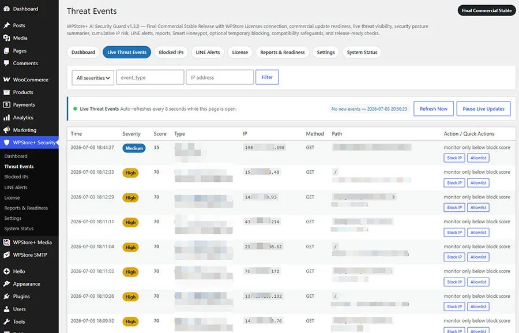Block IP for the 18:12:29 event
Viewport: 519px width, 333px height.
454,207
